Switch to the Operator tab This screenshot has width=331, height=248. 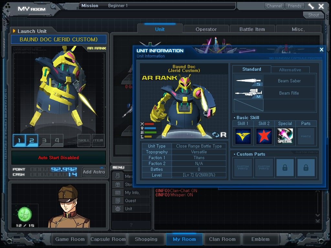pos(206,29)
